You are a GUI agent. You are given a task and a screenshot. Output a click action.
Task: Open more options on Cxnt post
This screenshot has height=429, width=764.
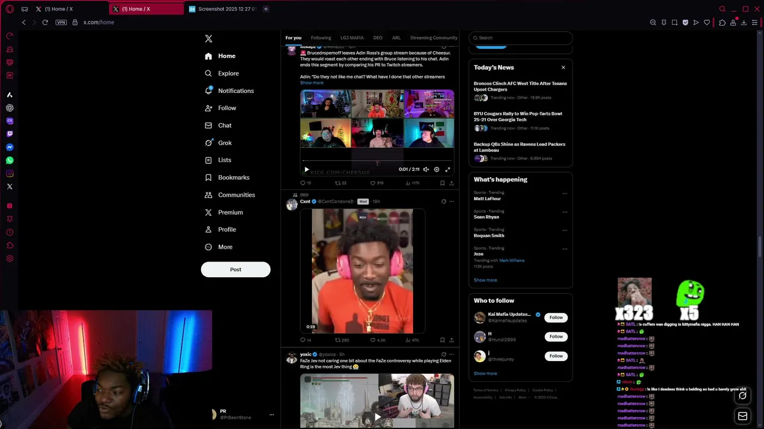pos(451,201)
